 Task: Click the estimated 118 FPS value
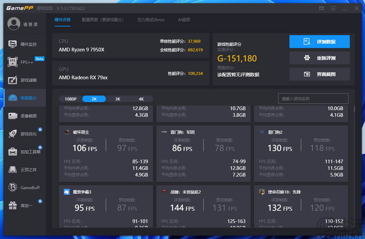pos(322,148)
